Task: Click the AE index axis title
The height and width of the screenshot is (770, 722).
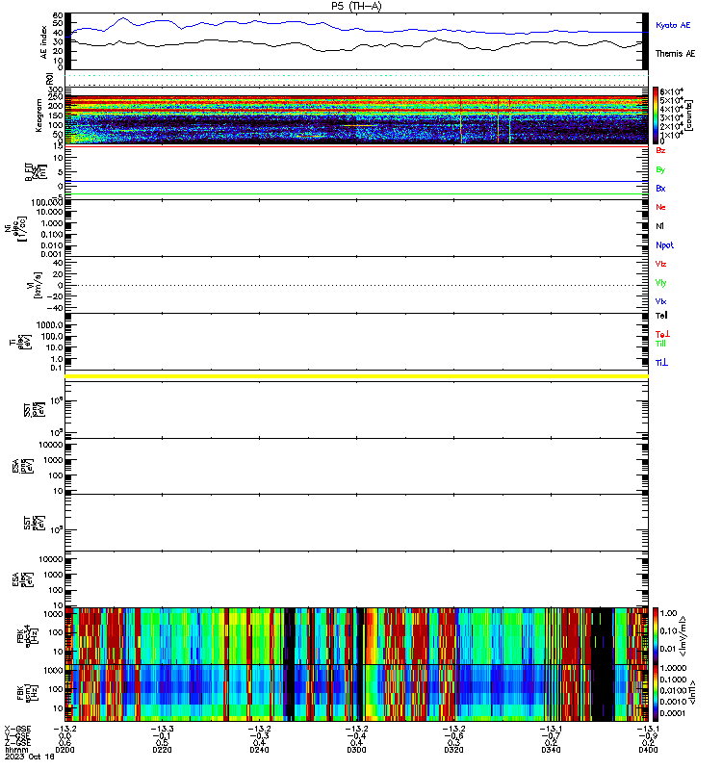Action: (x=43, y=42)
